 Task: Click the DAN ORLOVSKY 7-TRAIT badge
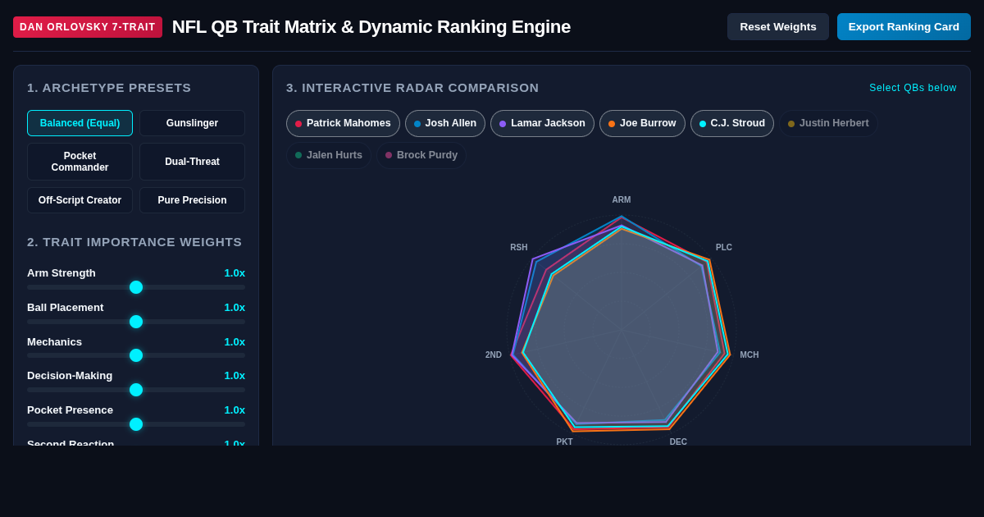pos(88,27)
